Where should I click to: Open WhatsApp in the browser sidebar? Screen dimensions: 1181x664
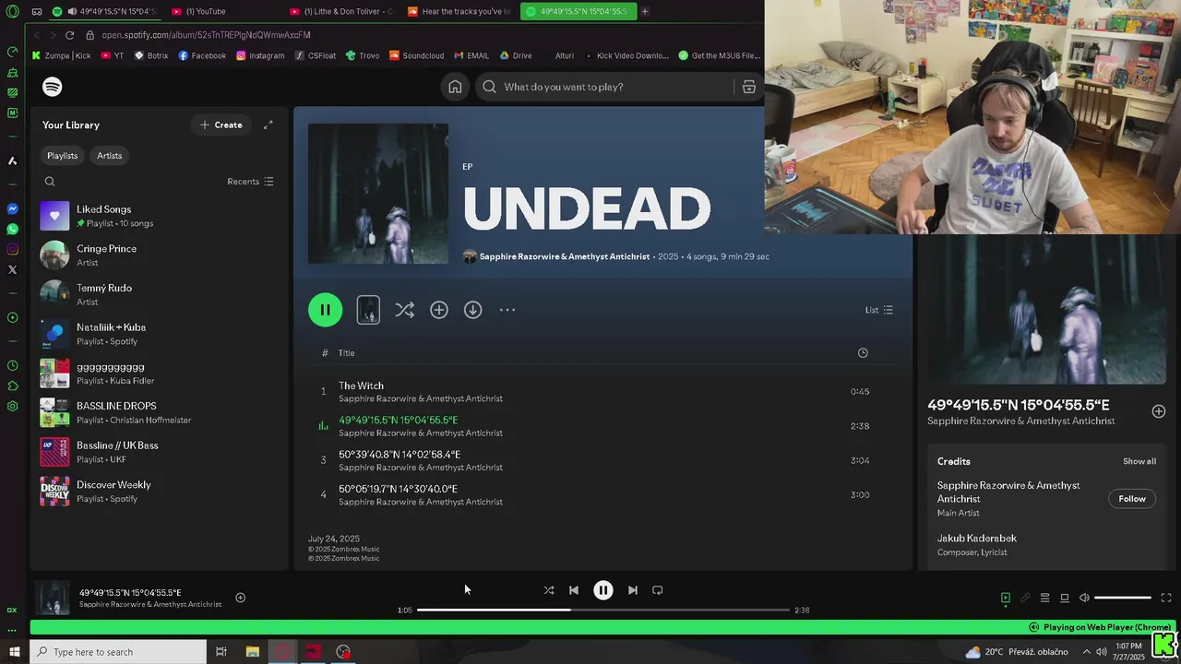point(12,229)
